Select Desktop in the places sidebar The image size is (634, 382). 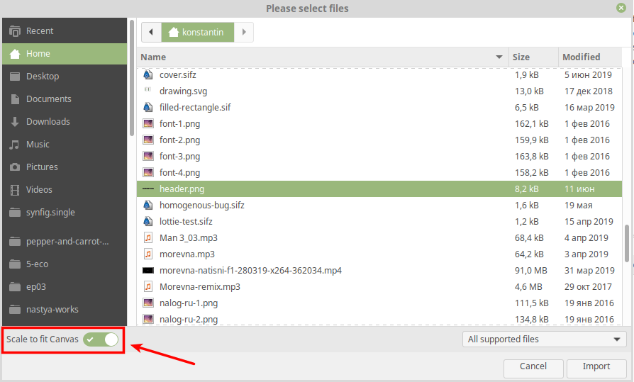pyautogui.click(x=43, y=77)
